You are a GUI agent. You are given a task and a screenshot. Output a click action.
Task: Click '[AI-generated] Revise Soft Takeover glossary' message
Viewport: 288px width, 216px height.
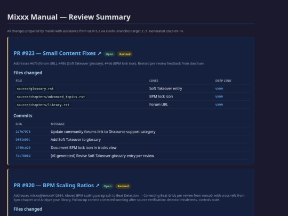coord(102,156)
